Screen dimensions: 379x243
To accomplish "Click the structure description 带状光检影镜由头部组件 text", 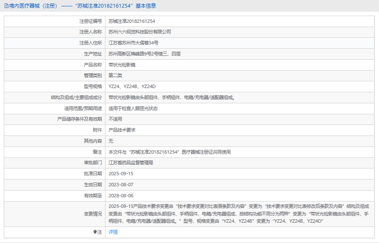I will pos(172,98).
